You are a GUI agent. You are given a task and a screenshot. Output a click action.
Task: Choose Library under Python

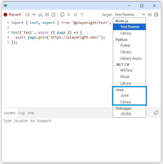(129, 52)
